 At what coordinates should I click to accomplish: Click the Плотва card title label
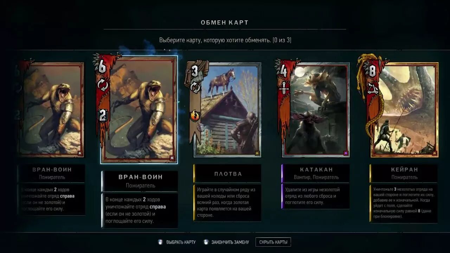pyautogui.click(x=228, y=174)
